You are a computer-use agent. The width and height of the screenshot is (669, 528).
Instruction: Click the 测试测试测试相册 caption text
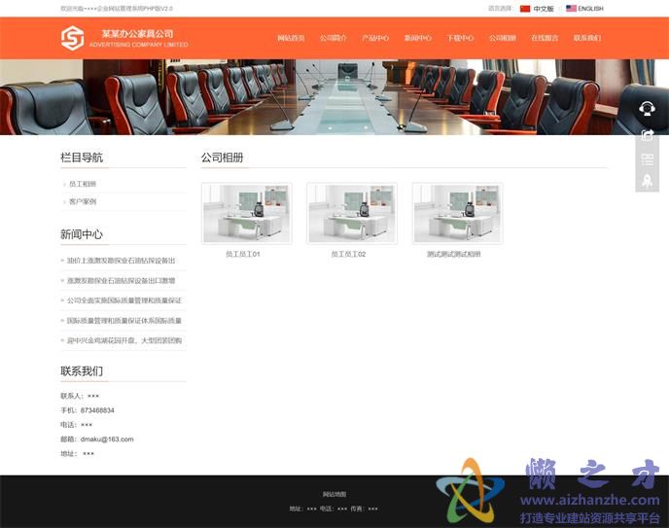click(453, 254)
